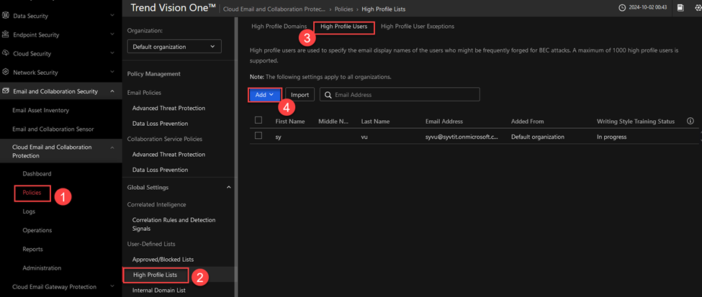Viewport: 702px width, 297px height.
Task: Select High Profile Lists in settings panel
Action: (x=156, y=275)
